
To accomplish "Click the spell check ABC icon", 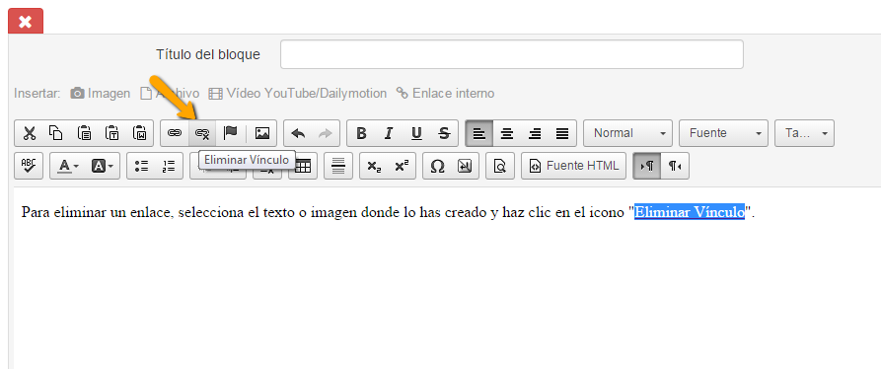I will 28,166.
